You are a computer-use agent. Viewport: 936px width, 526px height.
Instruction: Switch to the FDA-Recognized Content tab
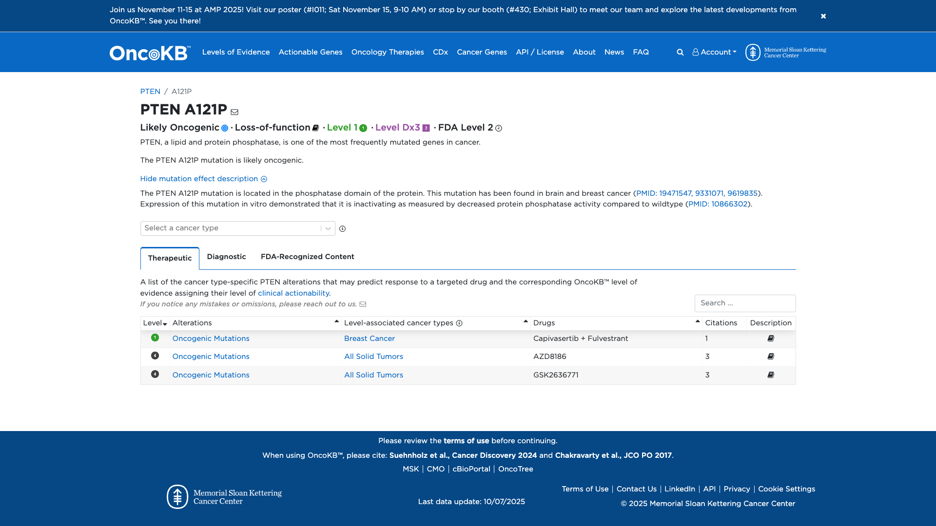[307, 257]
